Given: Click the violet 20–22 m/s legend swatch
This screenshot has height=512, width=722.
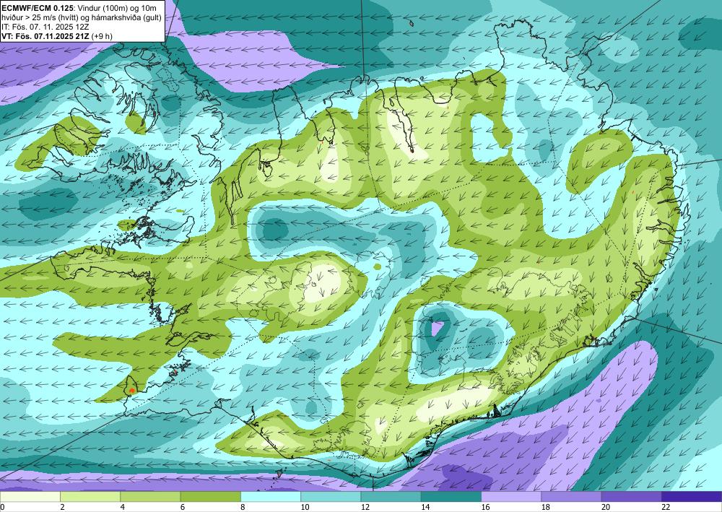Looking at the screenshot, I should pos(632,497).
